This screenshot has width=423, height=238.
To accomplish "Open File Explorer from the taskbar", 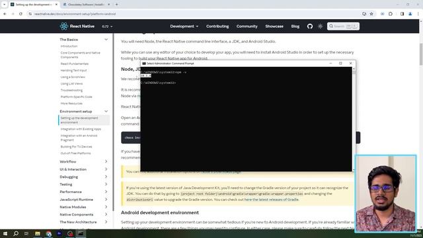I will coord(38,233).
